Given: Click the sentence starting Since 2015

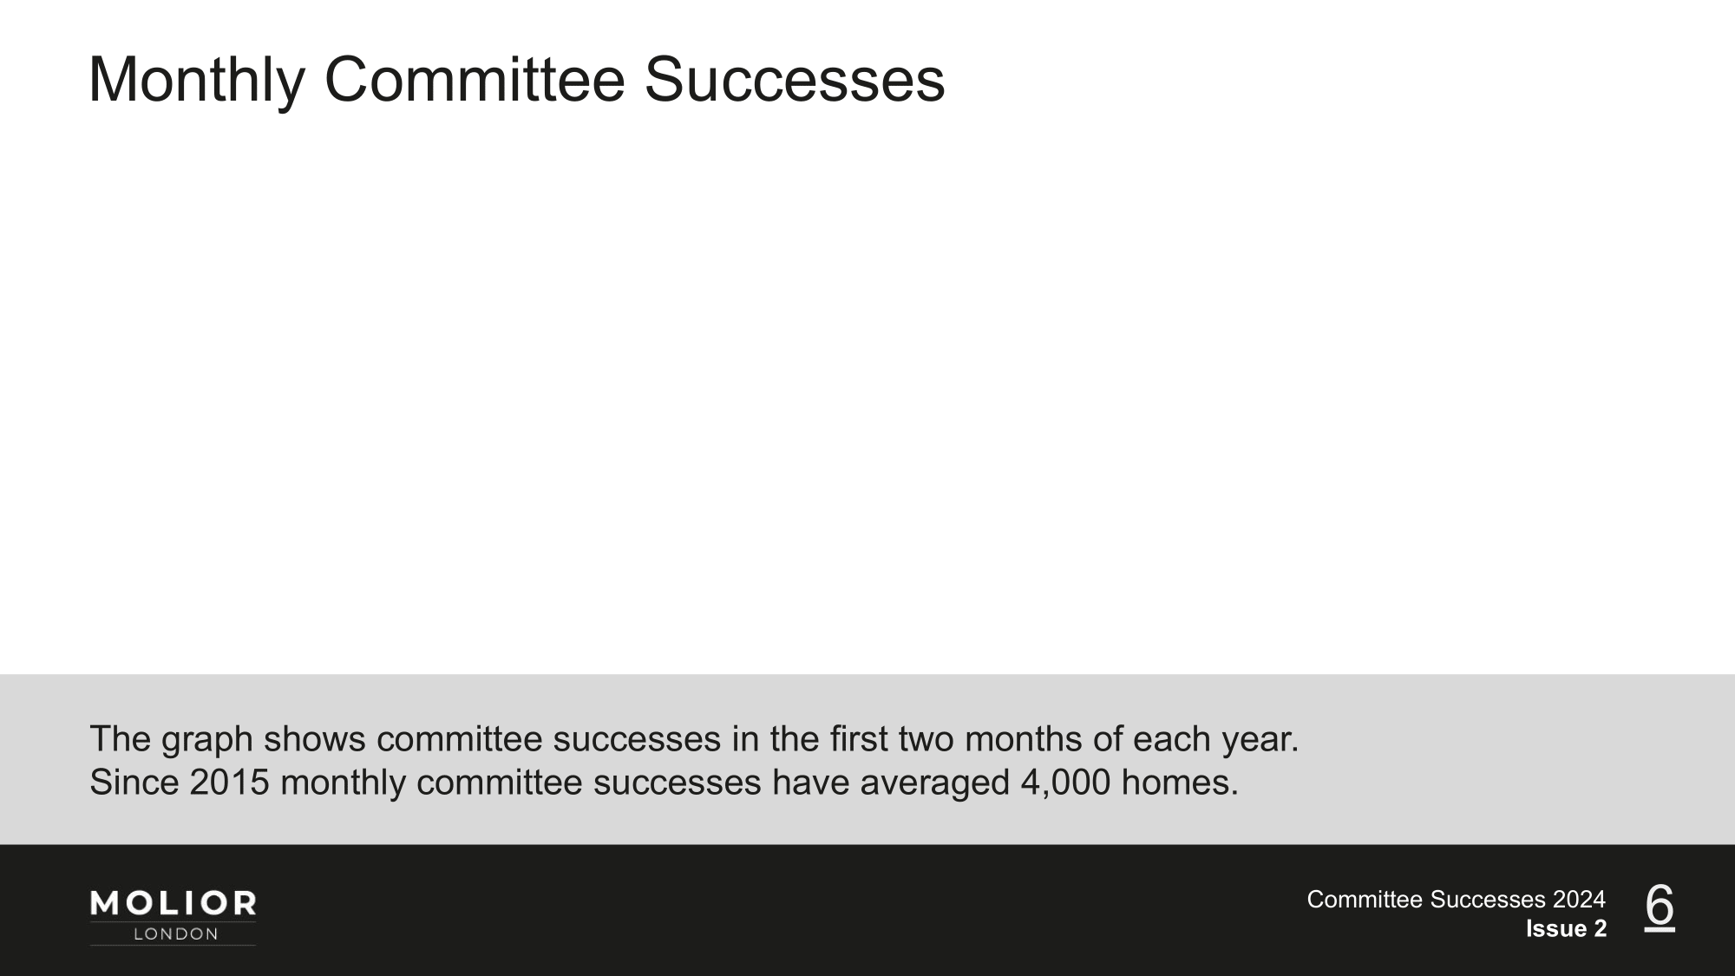Looking at the screenshot, I should [665, 783].
